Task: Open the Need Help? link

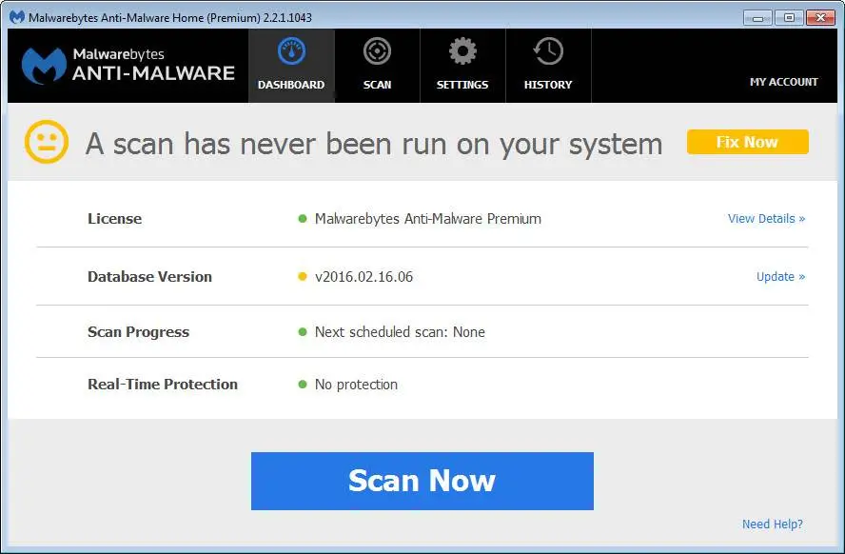Action: pyautogui.click(x=773, y=524)
